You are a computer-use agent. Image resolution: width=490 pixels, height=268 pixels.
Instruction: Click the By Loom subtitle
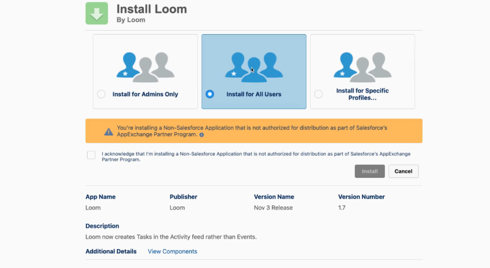pyautogui.click(x=131, y=20)
